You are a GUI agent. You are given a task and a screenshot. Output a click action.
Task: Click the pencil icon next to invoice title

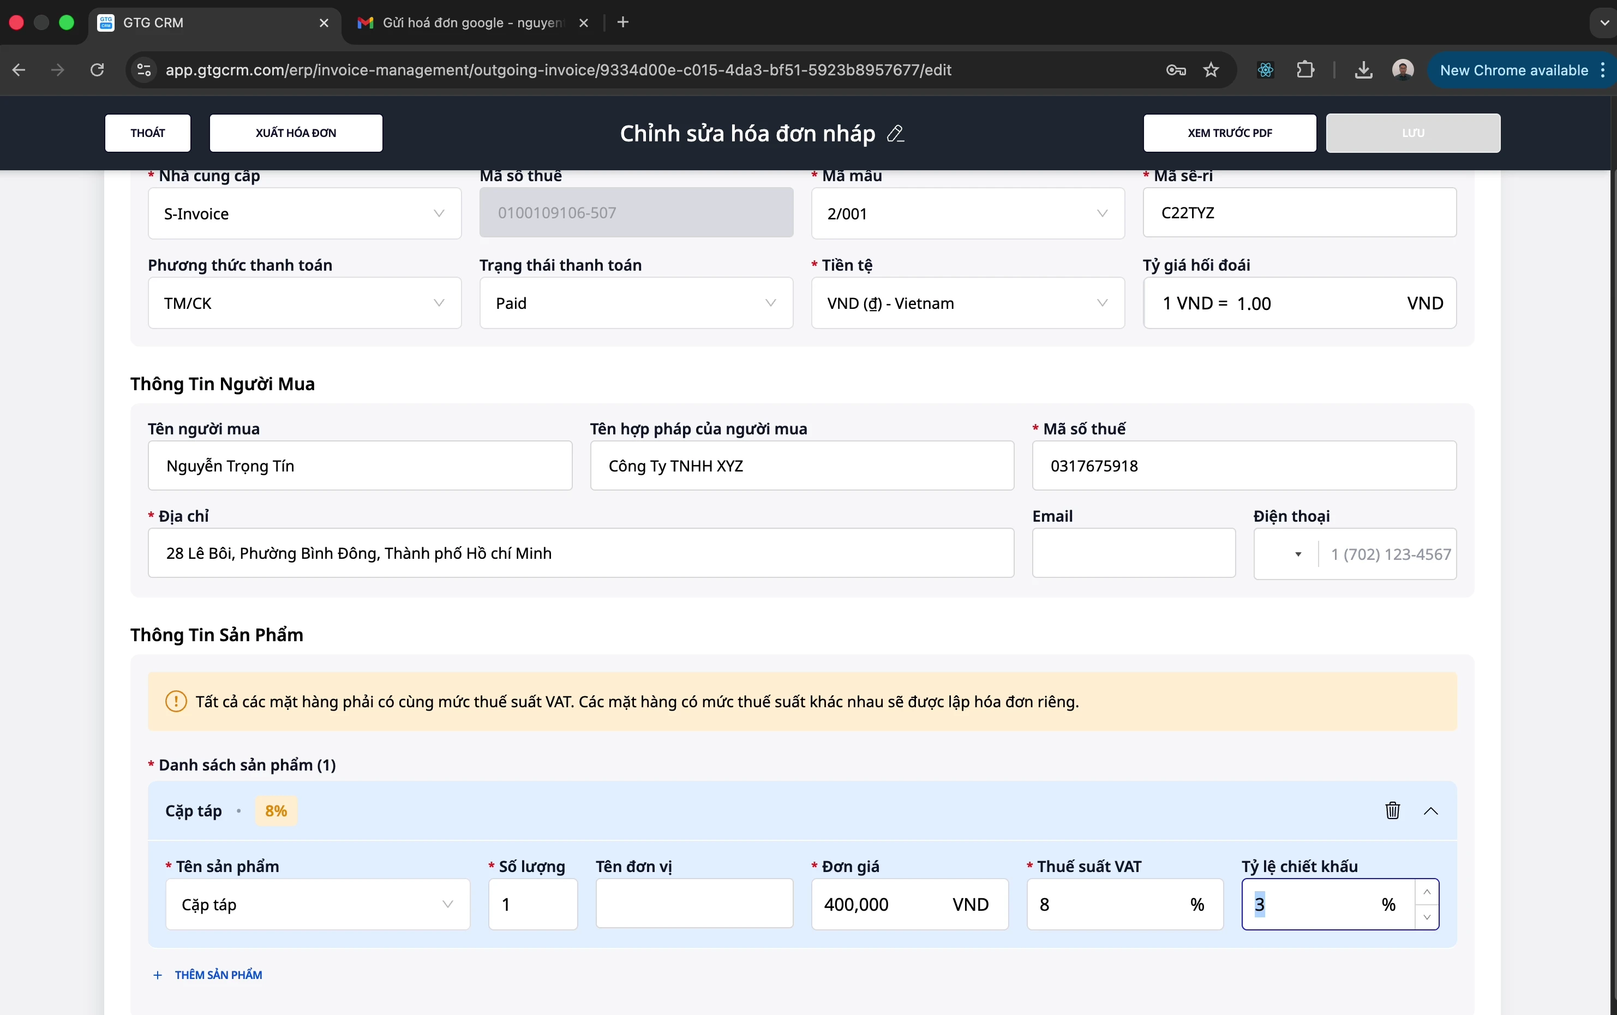point(895,134)
